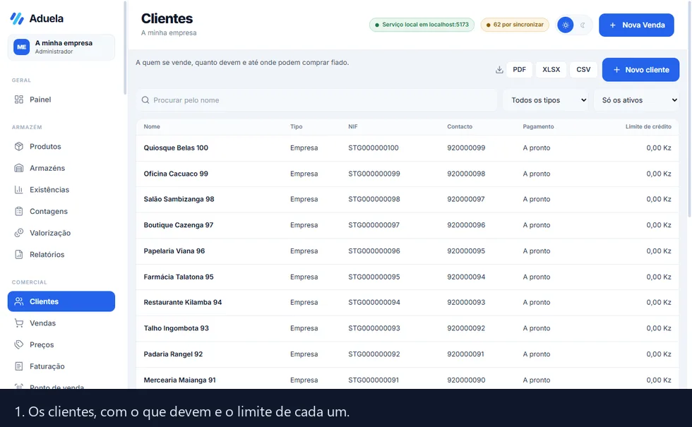Click the Vendas cart icon
692x427 pixels.
18,323
